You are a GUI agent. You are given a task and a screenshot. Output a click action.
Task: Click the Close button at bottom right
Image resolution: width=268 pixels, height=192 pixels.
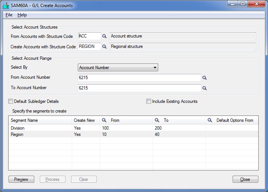click(x=245, y=179)
